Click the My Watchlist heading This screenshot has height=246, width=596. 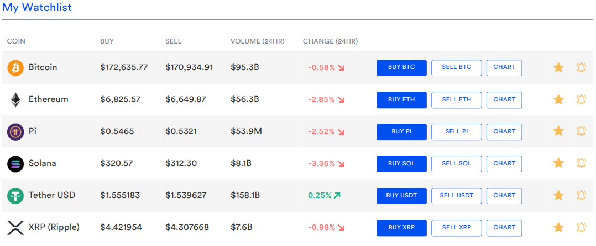pos(37,7)
